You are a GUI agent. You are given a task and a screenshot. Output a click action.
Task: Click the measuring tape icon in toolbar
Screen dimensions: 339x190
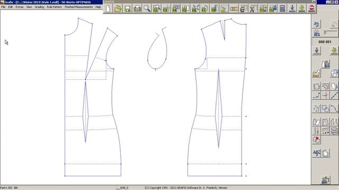click(x=234, y=8)
